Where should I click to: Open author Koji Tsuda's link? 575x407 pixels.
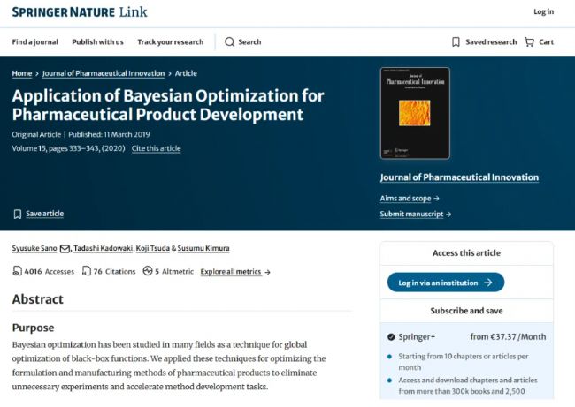[152, 248]
